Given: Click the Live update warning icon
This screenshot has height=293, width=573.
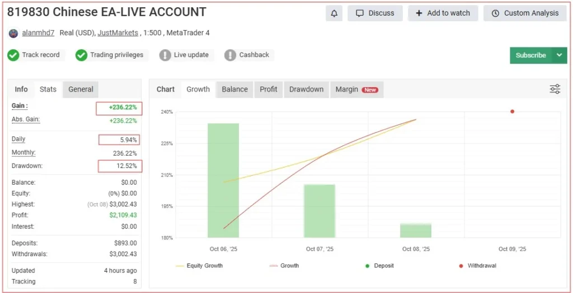Looking at the screenshot, I should coord(165,55).
